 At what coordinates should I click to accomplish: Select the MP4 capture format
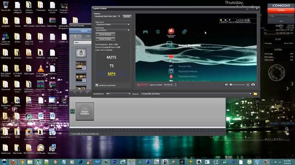click(x=112, y=74)
